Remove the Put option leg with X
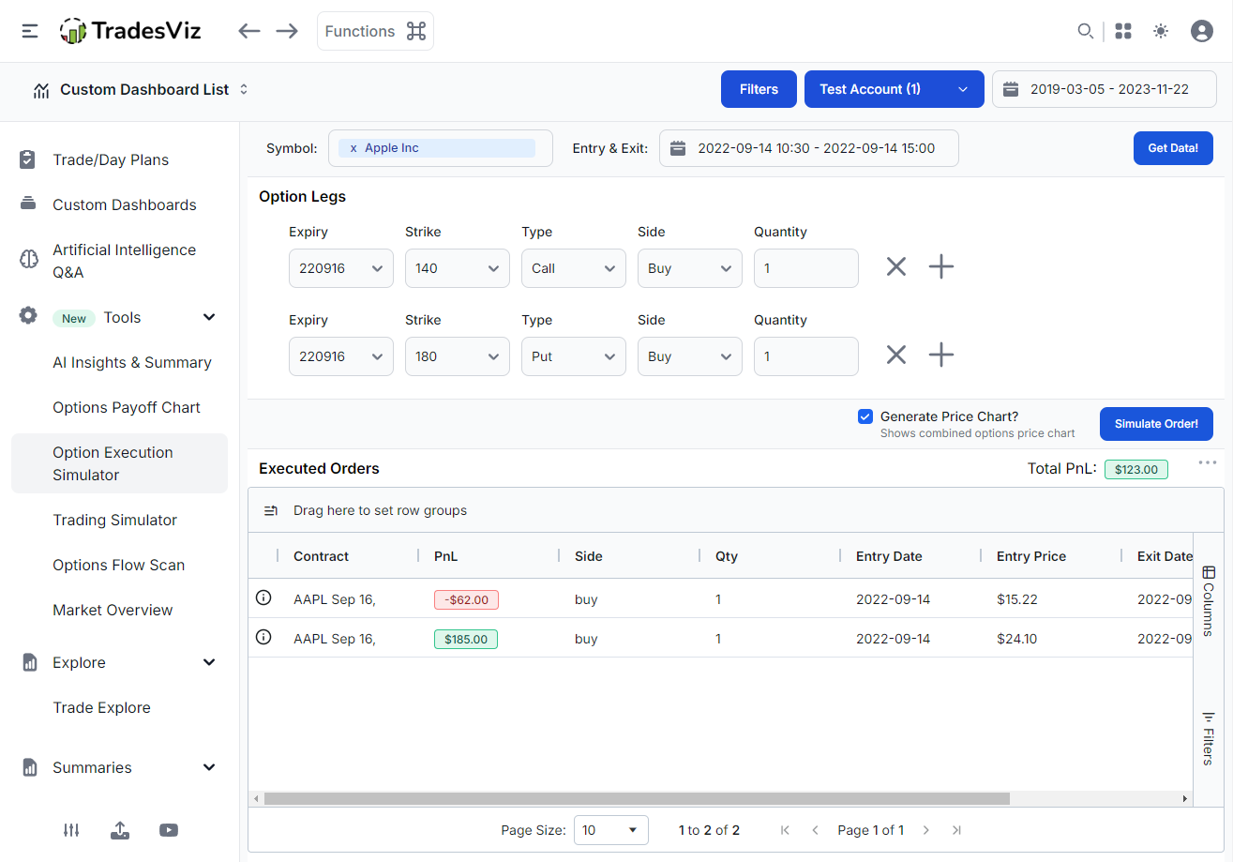Viewport: 1233px width, 862px height. (x=896, y=355)
